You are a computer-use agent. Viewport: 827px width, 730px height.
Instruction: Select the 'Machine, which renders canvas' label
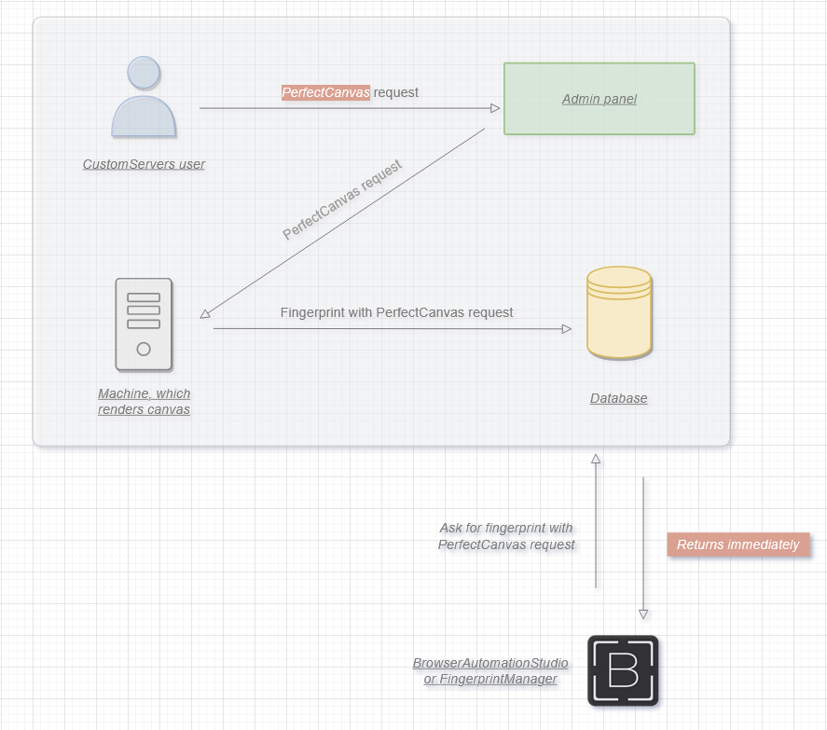[x=144, y=401]
